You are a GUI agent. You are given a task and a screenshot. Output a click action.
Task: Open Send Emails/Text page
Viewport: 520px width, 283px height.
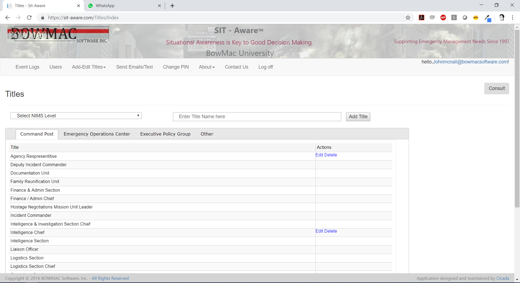[x=134, y=67]
